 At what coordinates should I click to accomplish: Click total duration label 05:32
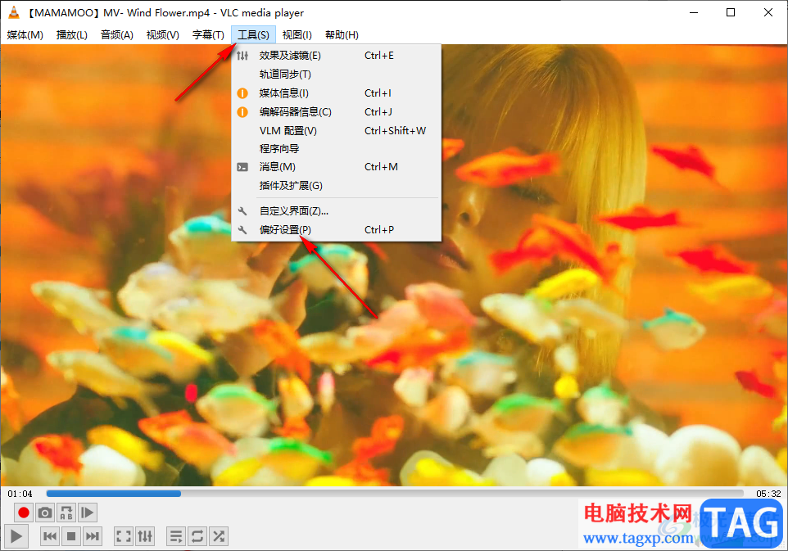pos(768,494)
